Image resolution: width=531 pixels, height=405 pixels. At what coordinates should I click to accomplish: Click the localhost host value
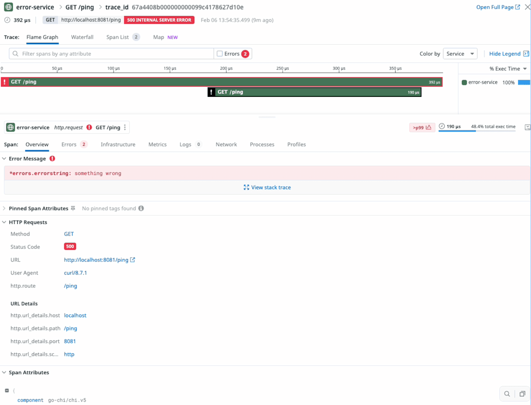tap(75, 316)
